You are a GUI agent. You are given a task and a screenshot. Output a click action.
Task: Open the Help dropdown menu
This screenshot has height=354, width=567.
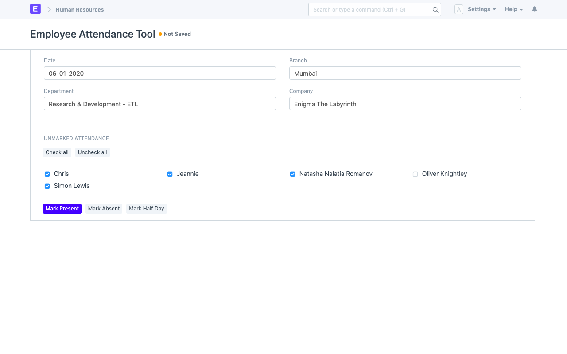514,9
